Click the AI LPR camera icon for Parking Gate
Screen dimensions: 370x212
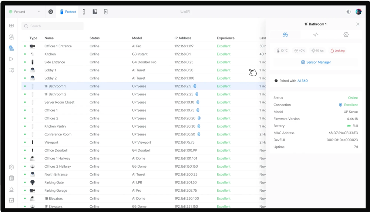[x=33, y=182]
